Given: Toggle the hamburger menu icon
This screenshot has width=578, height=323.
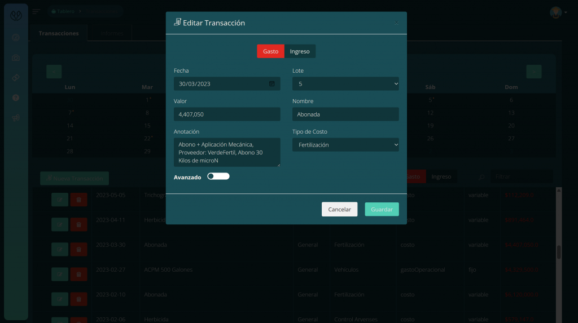Looking at the screenshot, I should click(36, 11).
